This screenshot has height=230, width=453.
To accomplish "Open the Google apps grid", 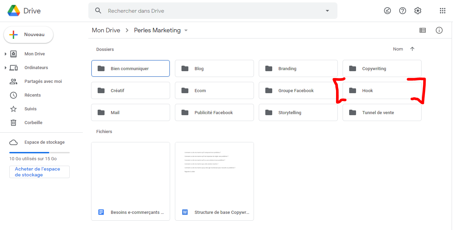I will coord(442,11).
